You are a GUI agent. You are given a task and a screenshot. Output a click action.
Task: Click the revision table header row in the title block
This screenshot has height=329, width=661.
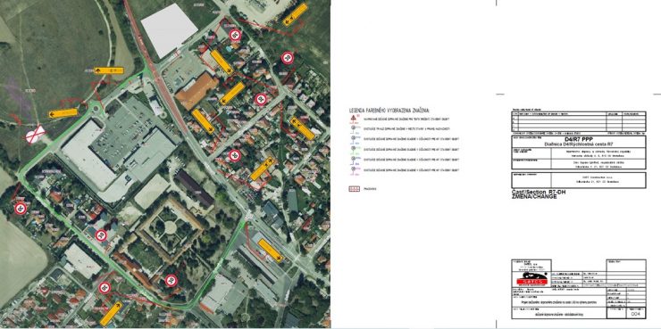579,113
